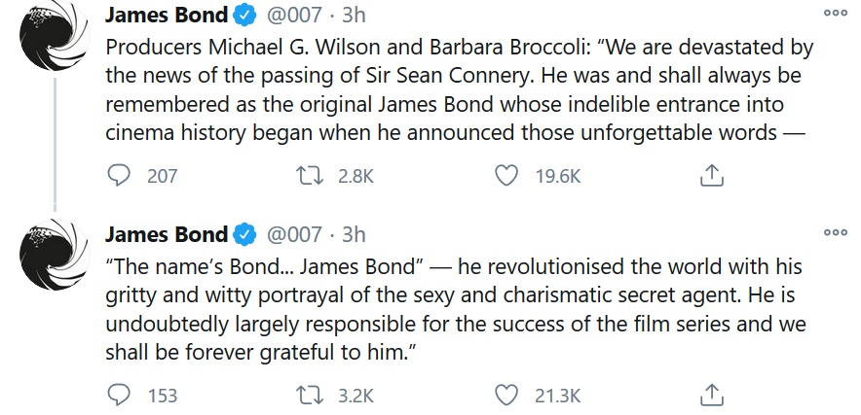Click reply icon on first tweet
Image resolution: width=861 pixels, height=415 pixels.
(118, 176)
